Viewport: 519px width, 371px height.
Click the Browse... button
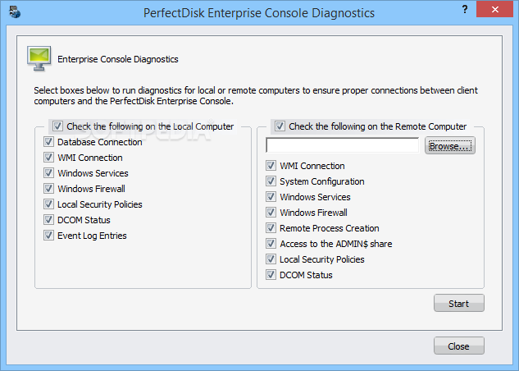point(450,146)
